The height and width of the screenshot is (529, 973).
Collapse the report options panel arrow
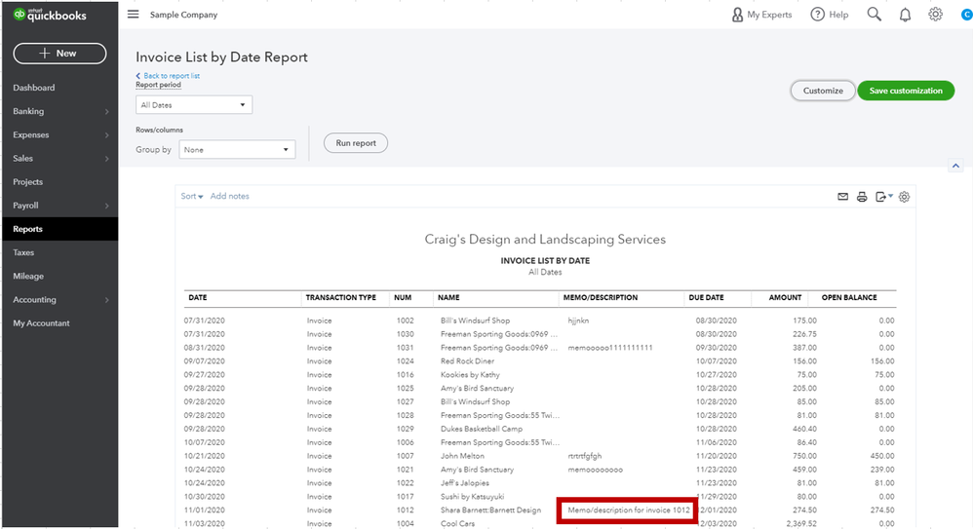[x=955, y=166]
